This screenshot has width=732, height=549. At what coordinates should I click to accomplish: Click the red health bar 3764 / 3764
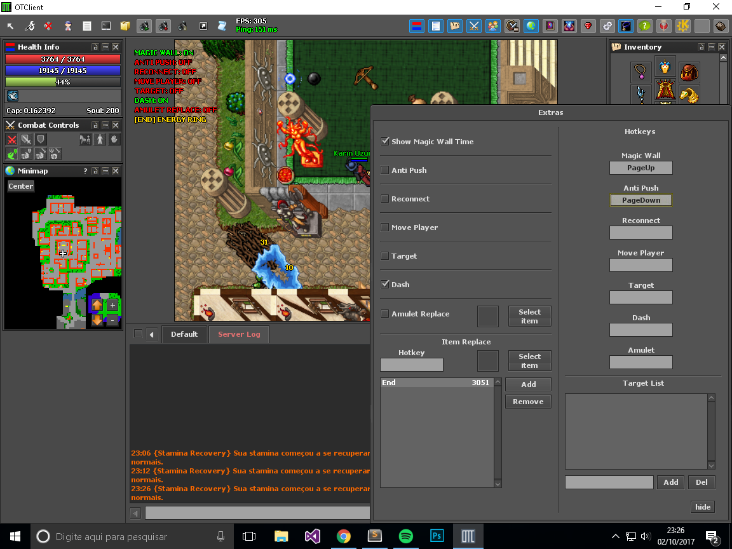[x=63, y=59]
